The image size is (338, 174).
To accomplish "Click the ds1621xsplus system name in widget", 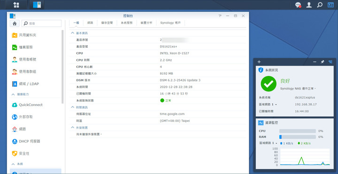I will click(x=305, y=98).
